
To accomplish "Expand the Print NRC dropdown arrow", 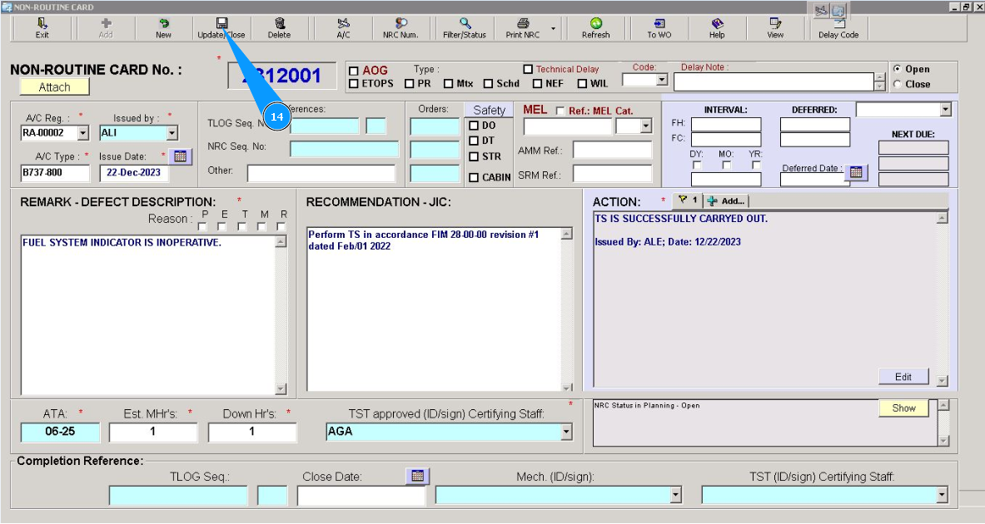I will tap(554, 29).
